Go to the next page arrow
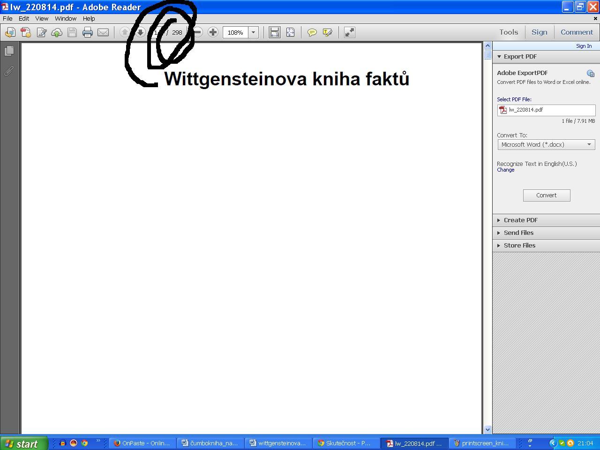This screenshot has width=600, height=450. (x=140, y=32)
